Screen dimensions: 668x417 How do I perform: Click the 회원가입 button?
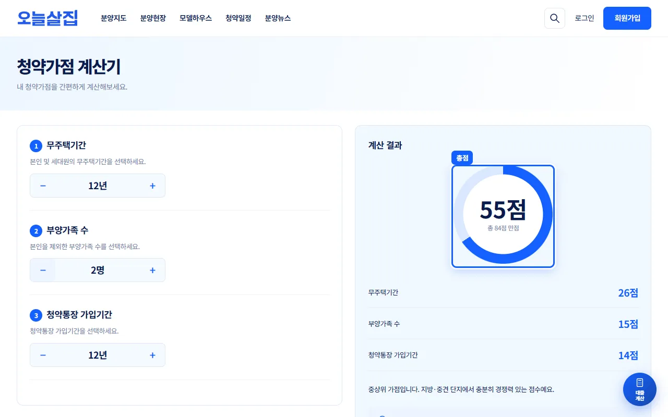pyautogui.click(x=627, y=18)
